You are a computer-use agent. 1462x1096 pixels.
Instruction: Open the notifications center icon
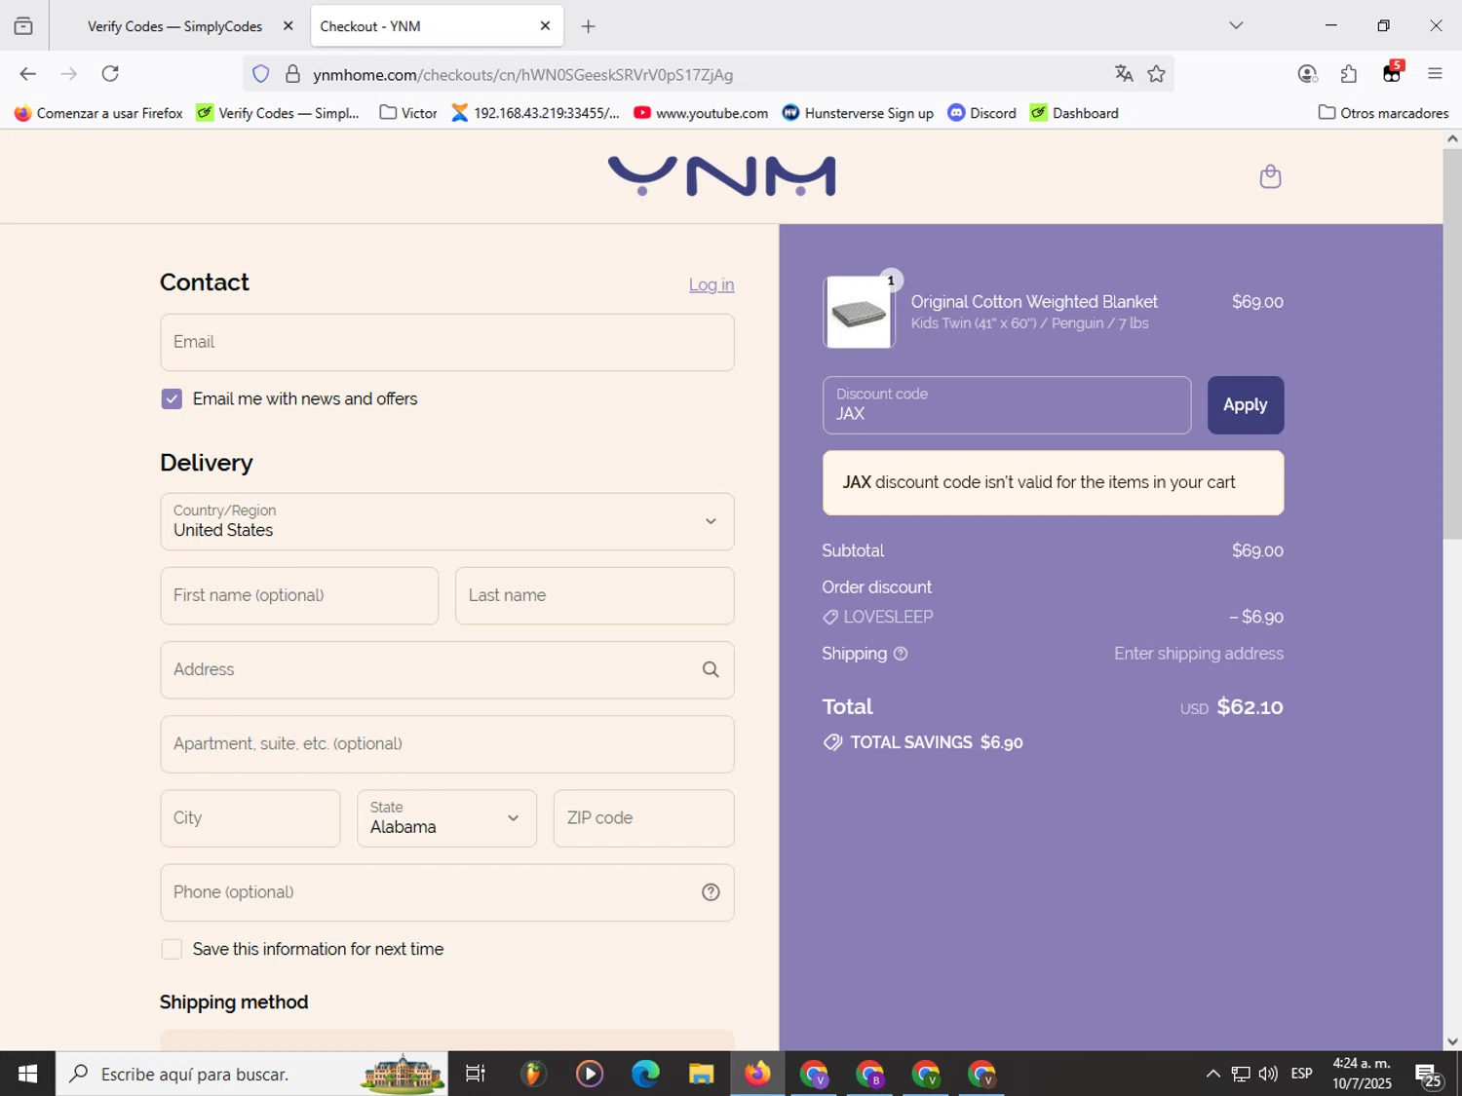coord(1429,1074)
